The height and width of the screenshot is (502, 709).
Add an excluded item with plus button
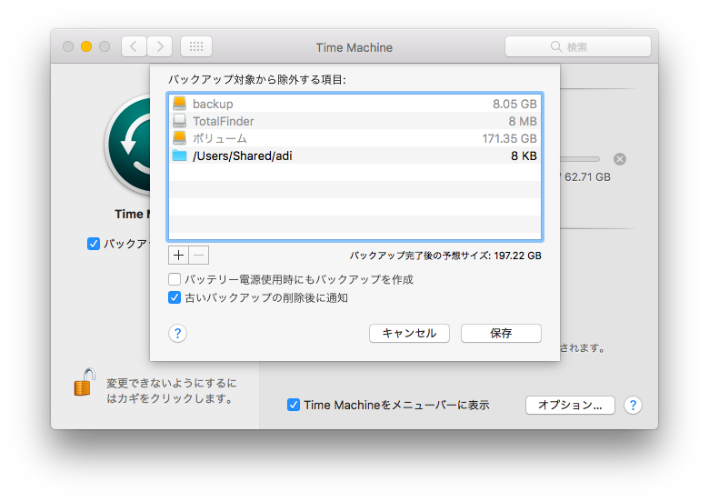(x=178, y=255)
